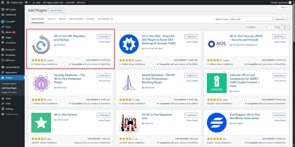Go to next page of plugin results
Image resolution: width=295 pixels, height=147 pixels.
coord(282,27)
